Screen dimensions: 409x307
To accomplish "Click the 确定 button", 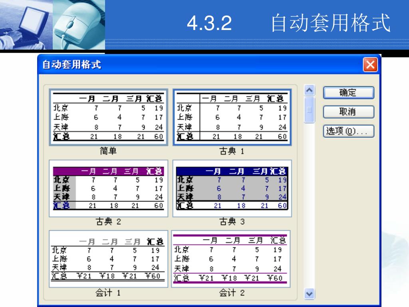I will pyautogui.click(x=348, y=93).
